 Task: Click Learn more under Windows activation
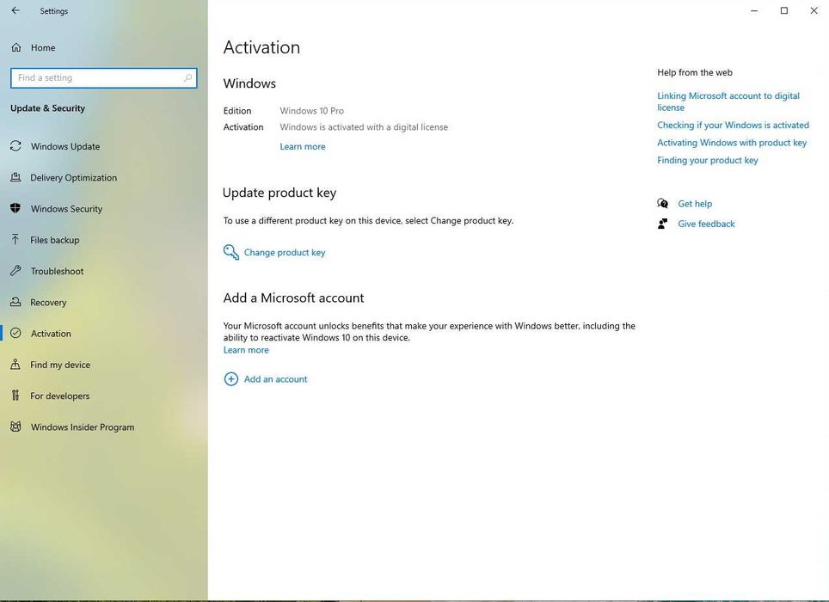[x=303, y=146]
